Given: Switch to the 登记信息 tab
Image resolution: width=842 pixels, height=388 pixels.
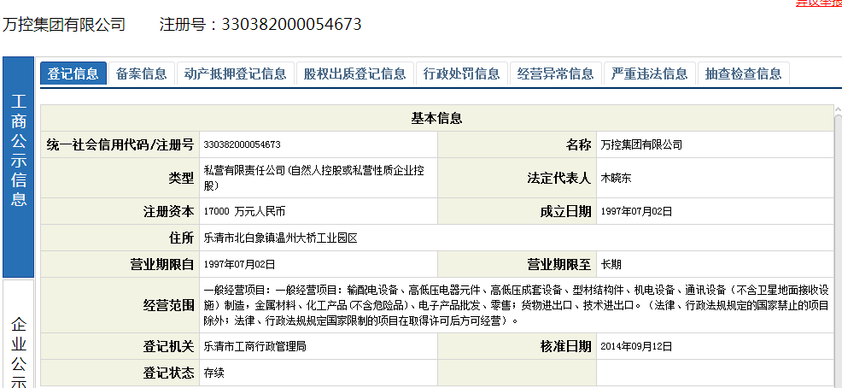Looking at the screenshot, I should click(73, 73).
